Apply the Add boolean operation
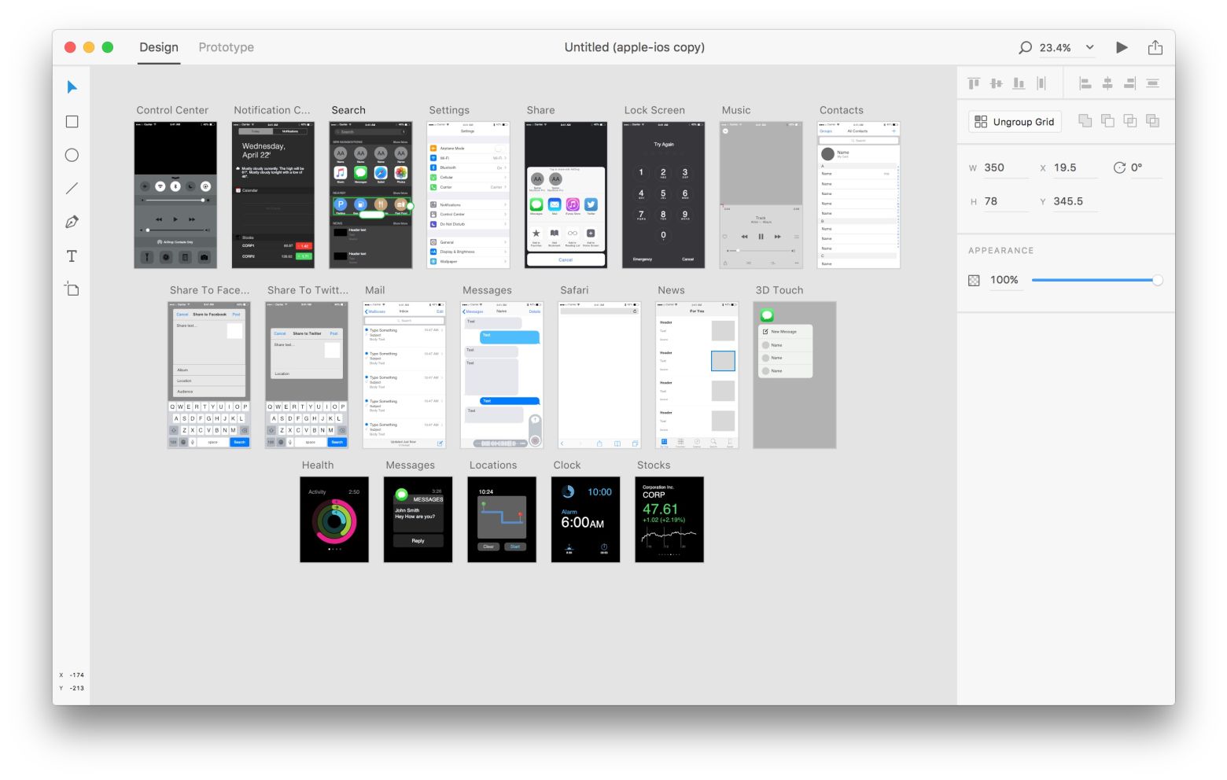 (1085, 121)
